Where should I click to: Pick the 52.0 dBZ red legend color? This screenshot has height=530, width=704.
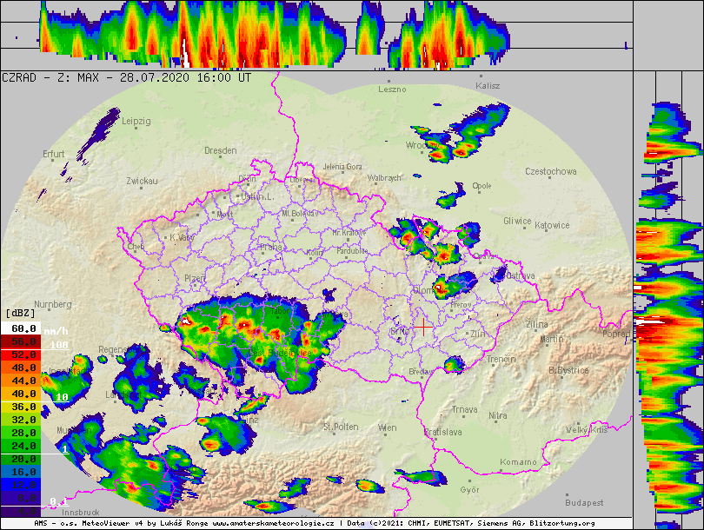(x=21, y=354)
